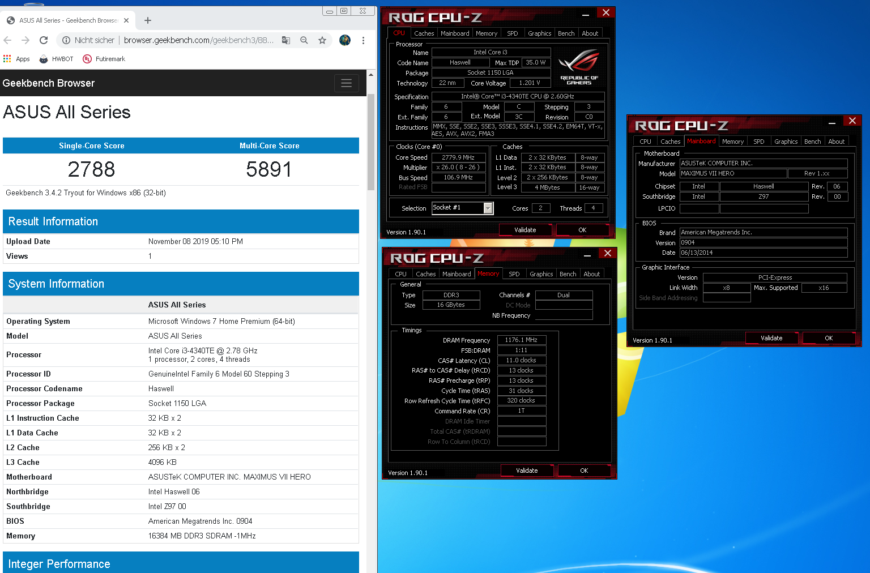The width and height of the screenshot is (870, 573).
Task: Click Validate in the Mainboard window
Action: point(771,338)
